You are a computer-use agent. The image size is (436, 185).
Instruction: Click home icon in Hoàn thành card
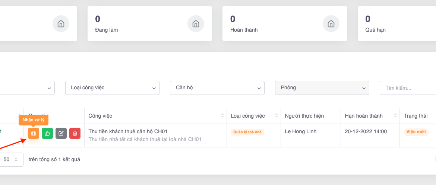click(331, 24)
